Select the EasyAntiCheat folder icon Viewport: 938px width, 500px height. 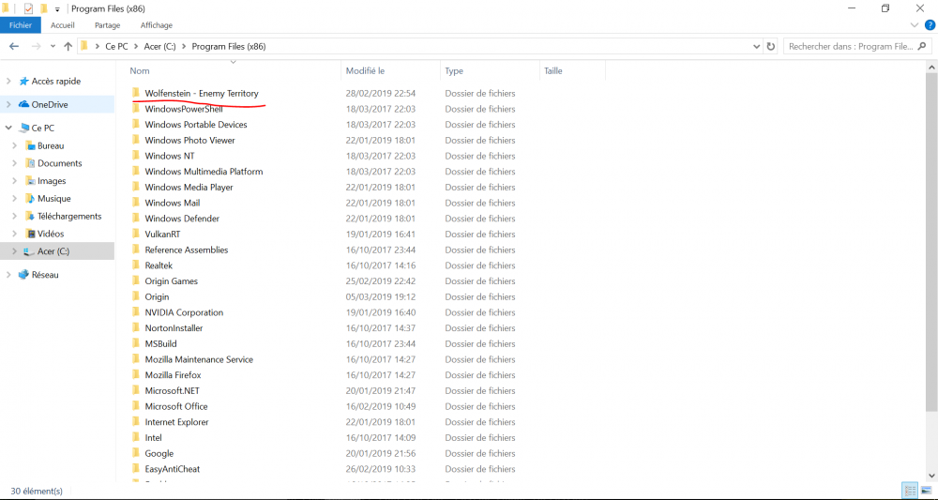click(x=136, y=469)
